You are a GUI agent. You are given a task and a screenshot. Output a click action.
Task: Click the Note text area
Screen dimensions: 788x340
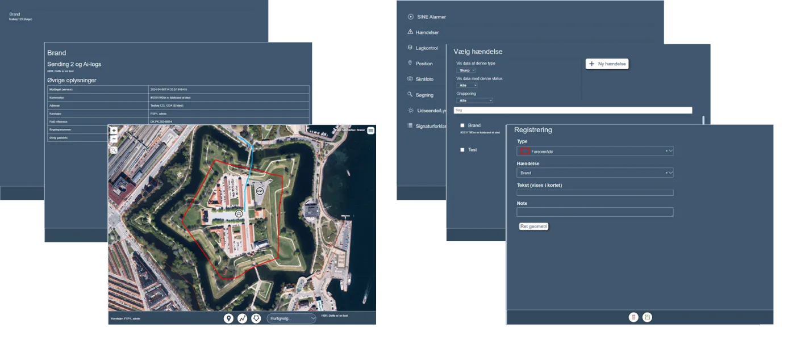tap(595, 212)
